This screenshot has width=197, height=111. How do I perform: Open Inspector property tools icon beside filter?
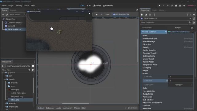[x=194, y=23]
